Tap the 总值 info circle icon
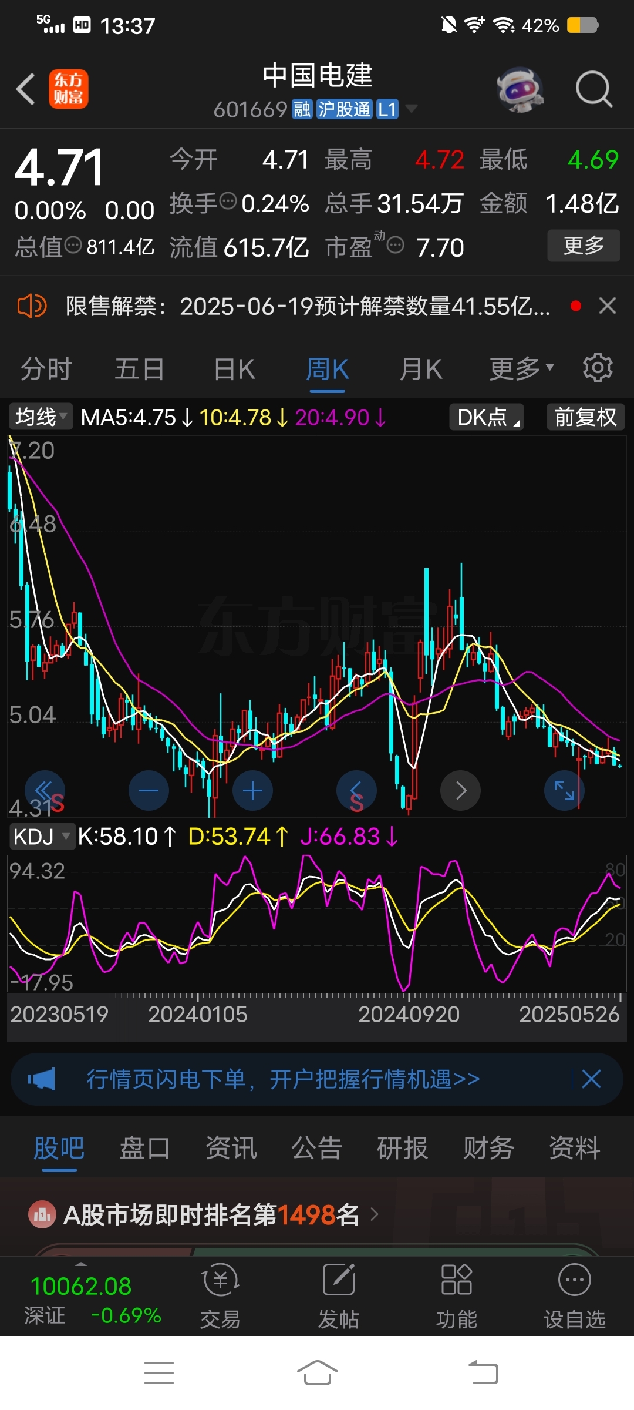Viewport: 634px width, 1410px height. 73,244
